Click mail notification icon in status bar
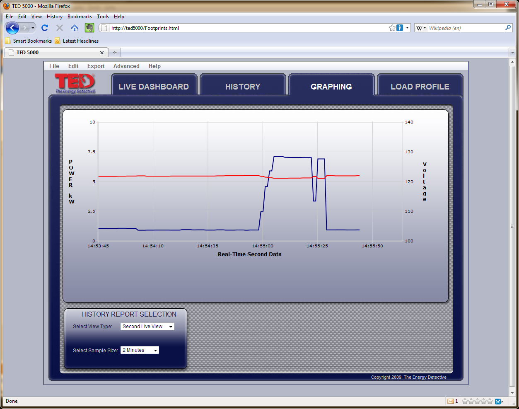 click(450, 401)
